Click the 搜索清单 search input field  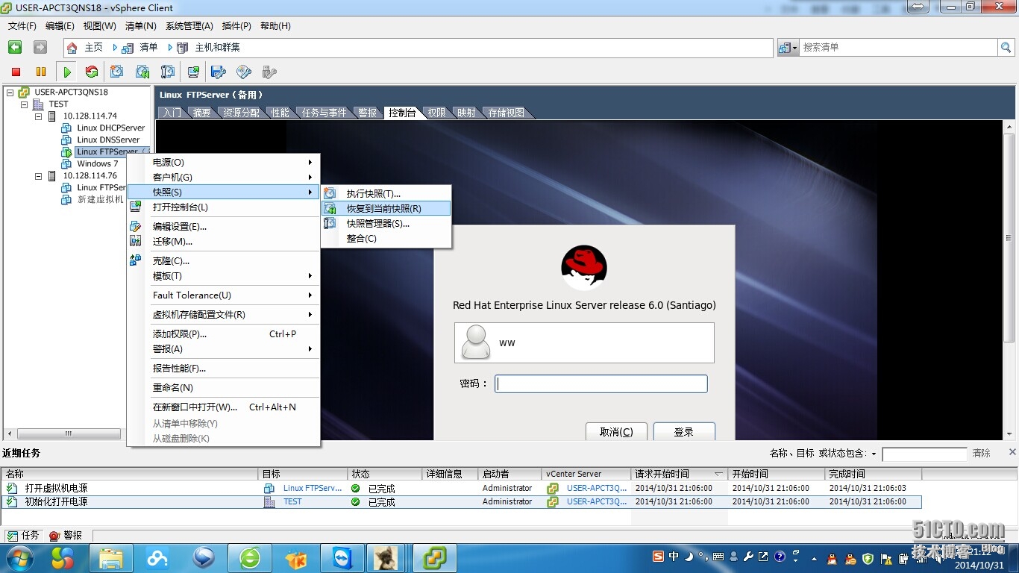point(899,47)
